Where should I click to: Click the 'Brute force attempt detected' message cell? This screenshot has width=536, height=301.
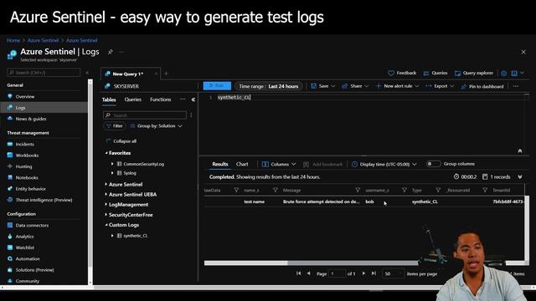pyautogui.click(x=321, y=202)
